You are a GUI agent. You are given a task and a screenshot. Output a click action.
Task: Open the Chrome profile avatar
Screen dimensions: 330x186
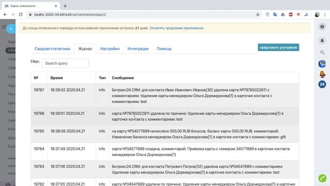317,14
